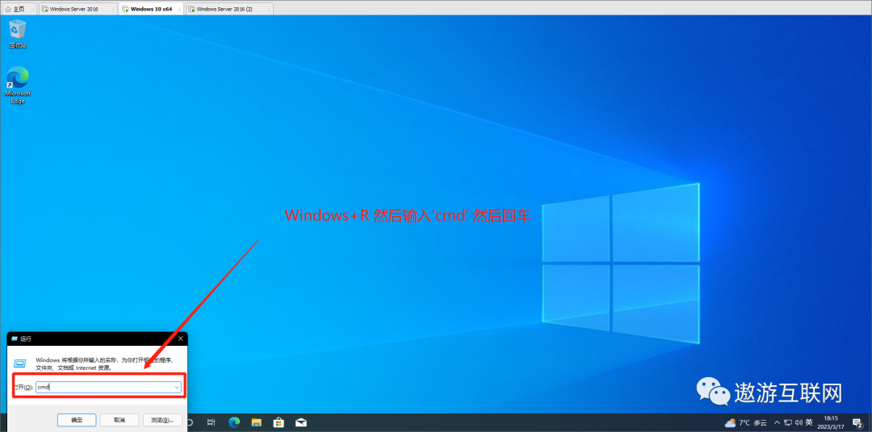Click the 取消 button in Run dialog
Screen dimensions: 872x432
click(119, 420)
